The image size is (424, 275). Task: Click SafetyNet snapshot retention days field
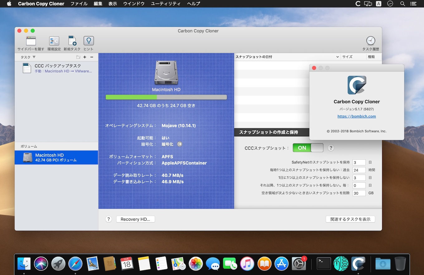[x=359, y=162]
